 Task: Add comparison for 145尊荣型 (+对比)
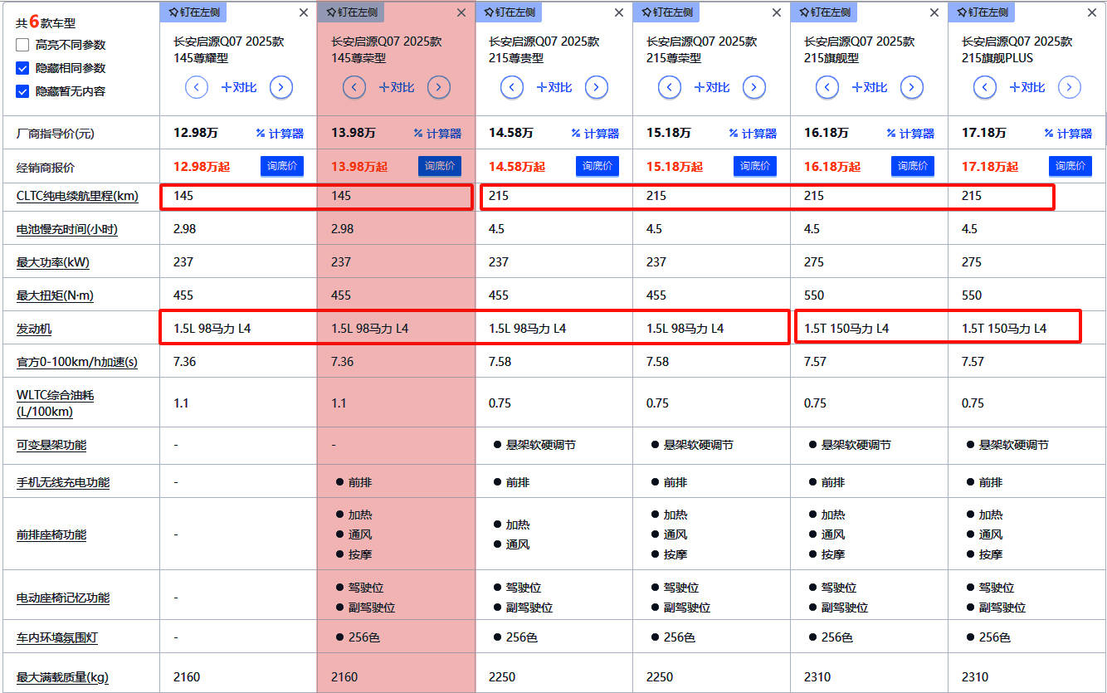point(397,87)
